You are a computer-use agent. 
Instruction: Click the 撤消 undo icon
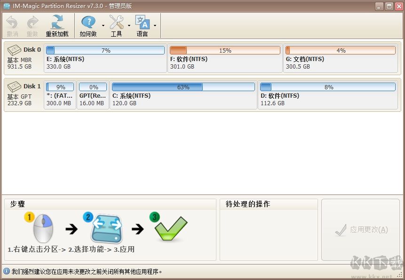(x=12, y=22)
